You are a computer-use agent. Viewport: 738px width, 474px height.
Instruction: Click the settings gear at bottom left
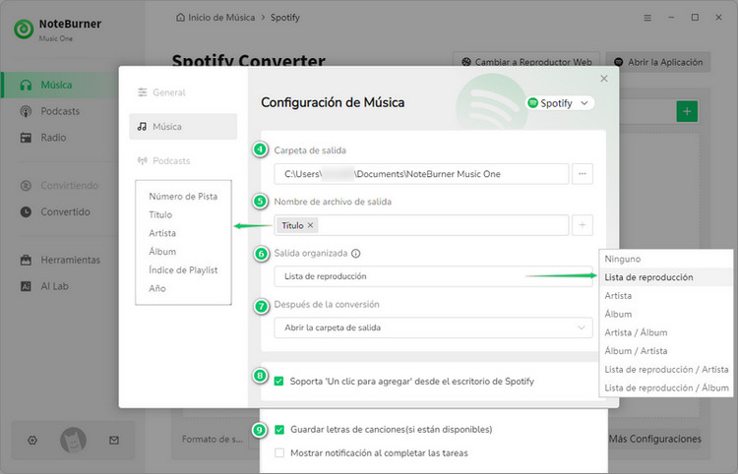point(32,441)
